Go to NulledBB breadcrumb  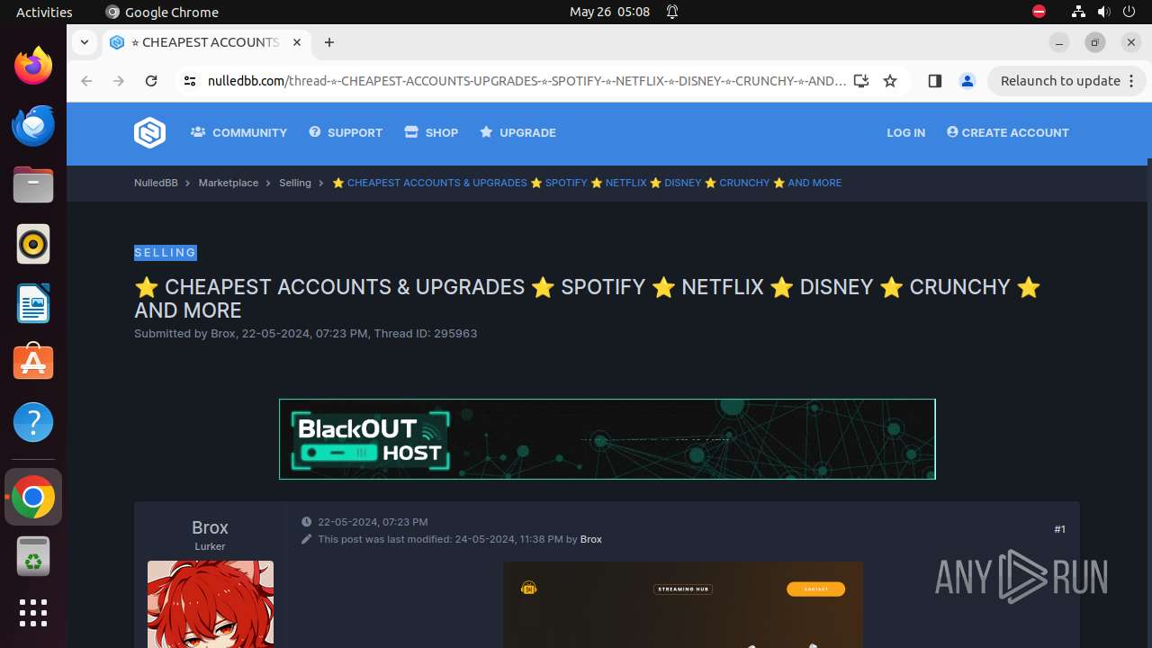click(x=156, y=183)
